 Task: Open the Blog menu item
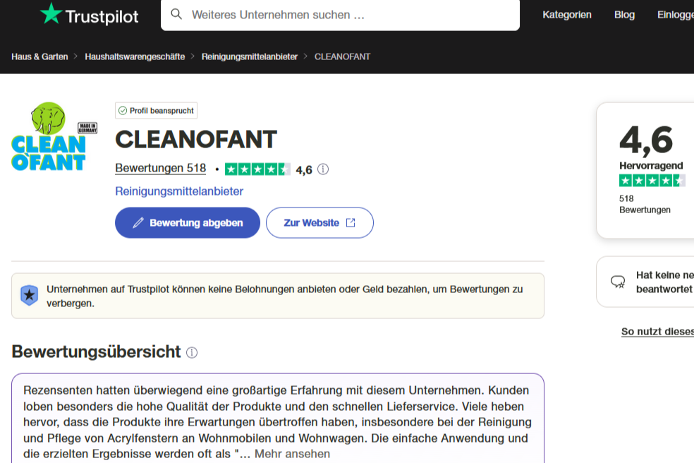coord(624,15)
